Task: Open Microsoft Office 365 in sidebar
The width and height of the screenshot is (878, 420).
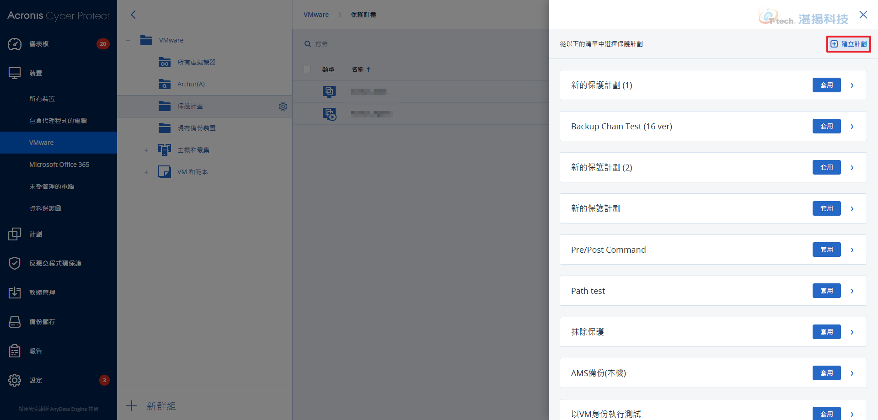Action: click(x=59, y=165)
